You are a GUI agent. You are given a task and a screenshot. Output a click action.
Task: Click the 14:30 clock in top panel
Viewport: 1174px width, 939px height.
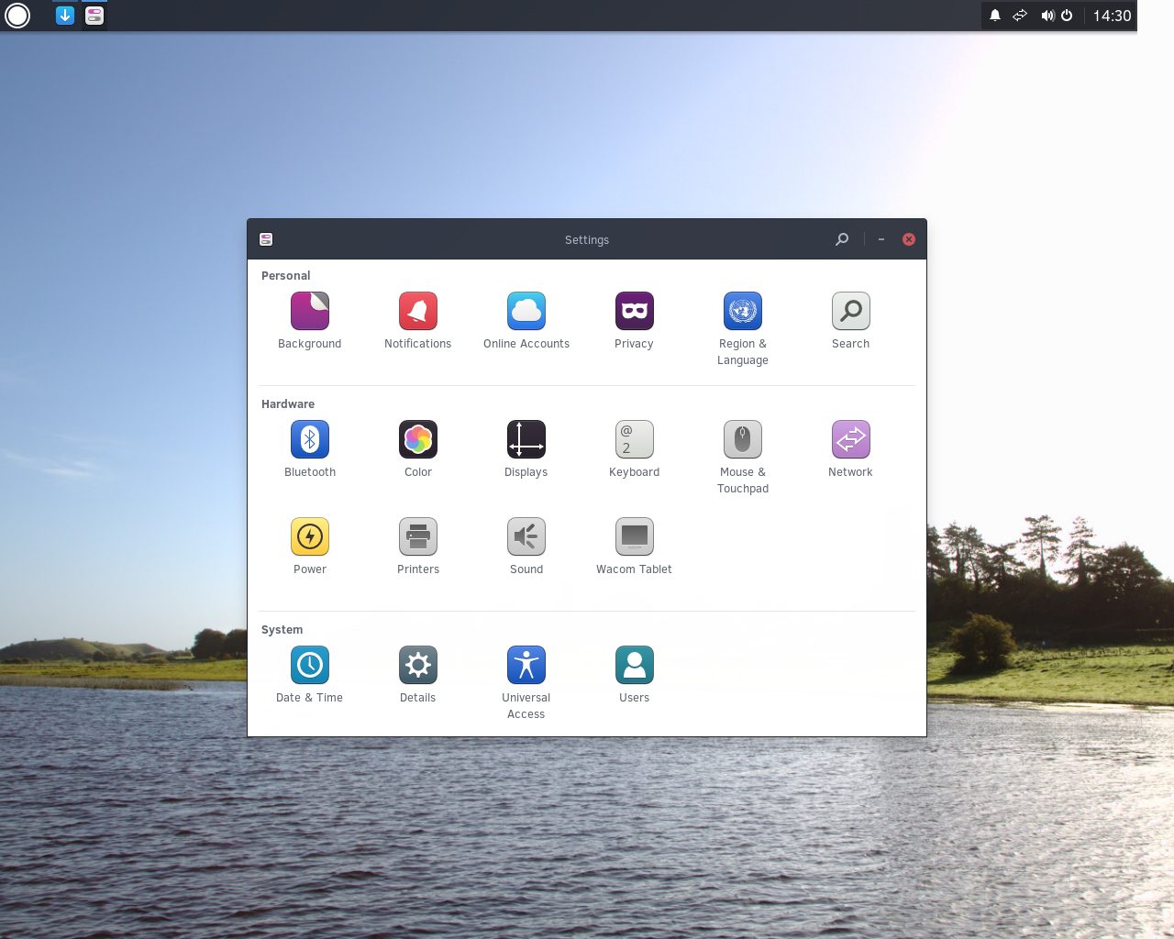(1113, 16)
